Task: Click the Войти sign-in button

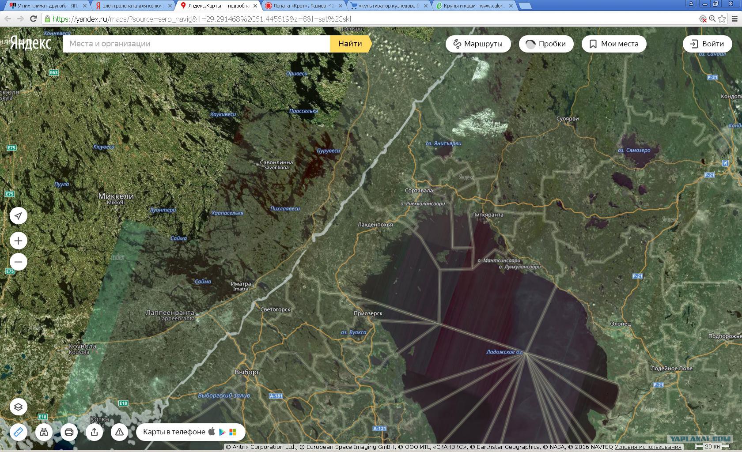Action: click(707, 44)
